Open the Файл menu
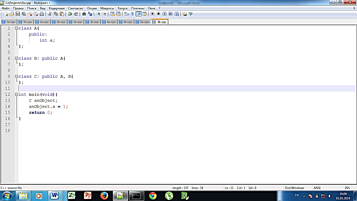The height and width of the screenshot is (201, 357). [x=5, y=8]
